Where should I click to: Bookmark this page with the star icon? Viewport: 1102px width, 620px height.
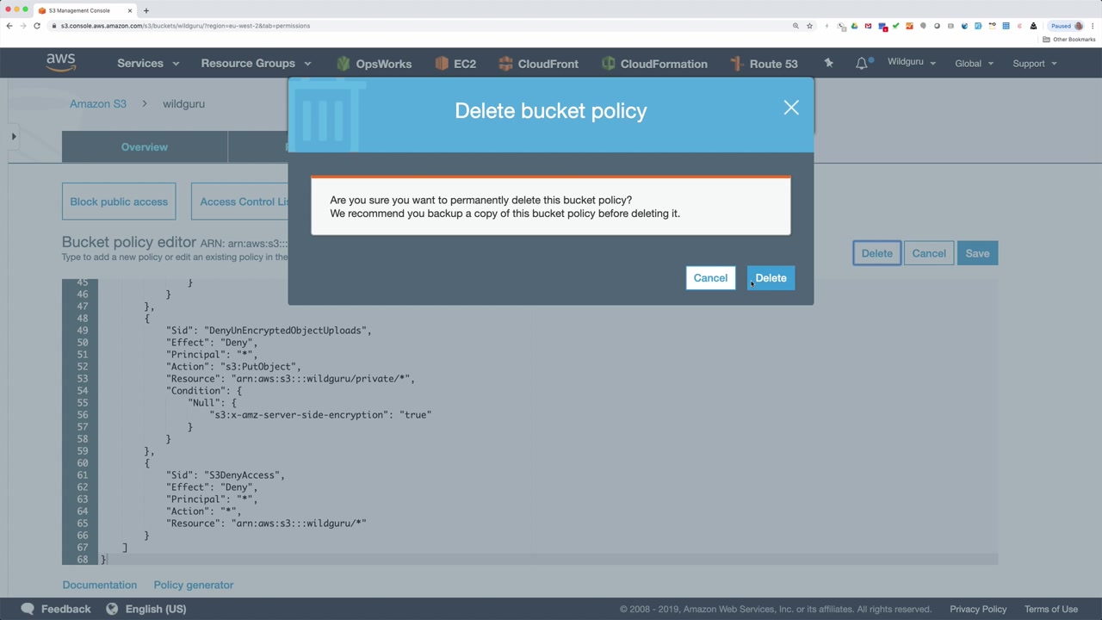point(809,26)
